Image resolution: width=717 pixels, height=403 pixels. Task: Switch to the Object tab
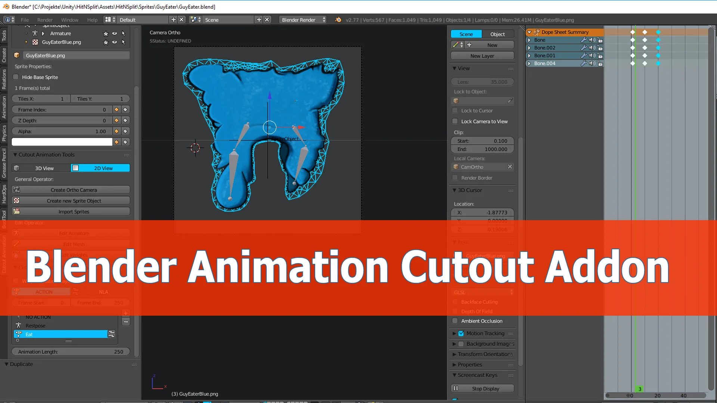pos(497,34)
